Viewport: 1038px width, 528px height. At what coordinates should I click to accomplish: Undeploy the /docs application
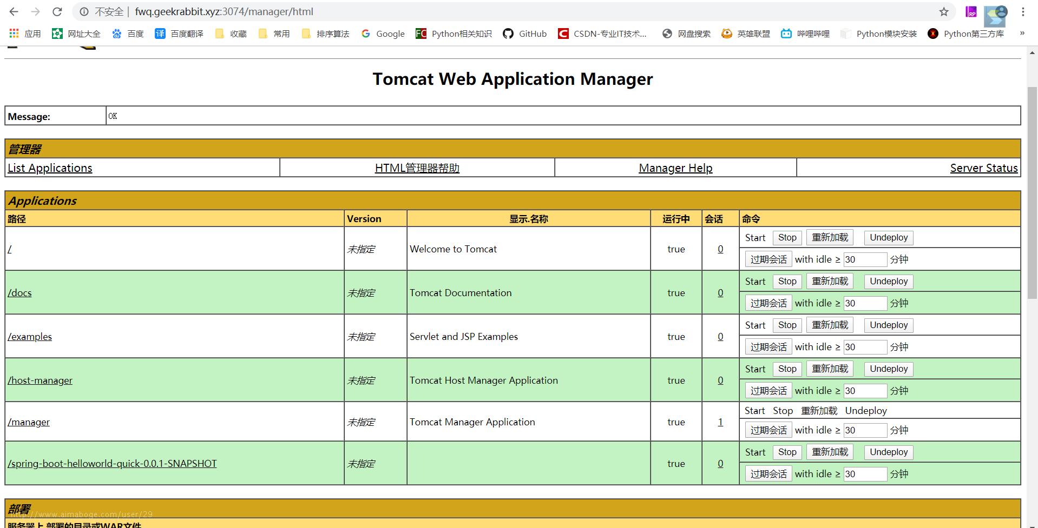pyautogui.click(x=889, y=282)
